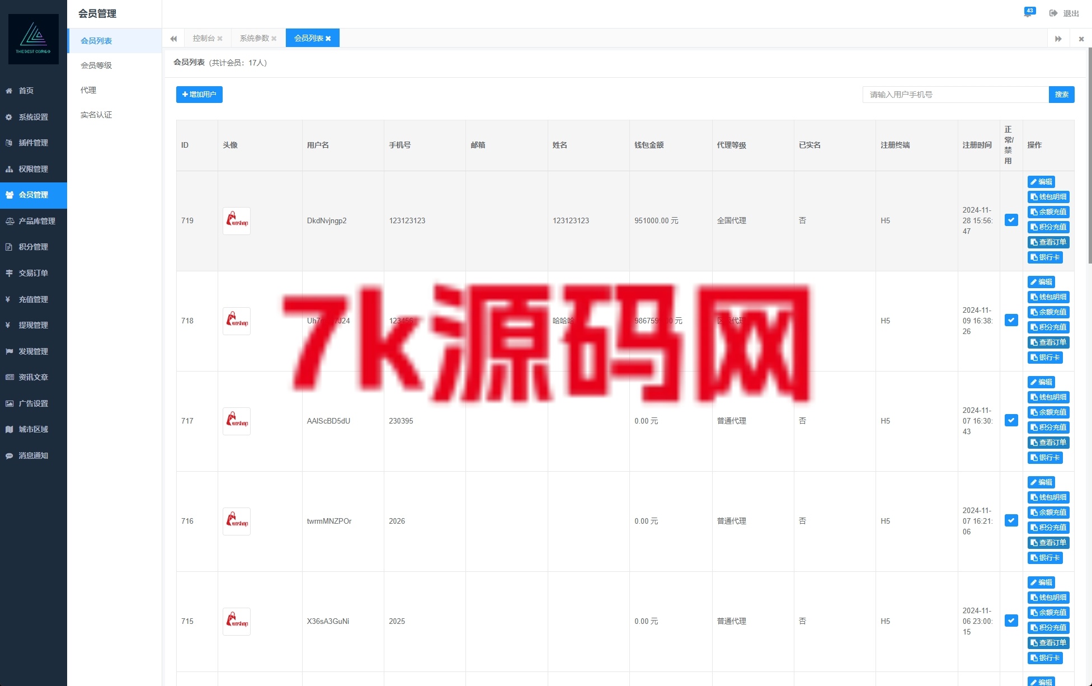Click 查看订单 for user 716
The height and width of the screenshot is (686, 1092).
[x=1048, y=543]
